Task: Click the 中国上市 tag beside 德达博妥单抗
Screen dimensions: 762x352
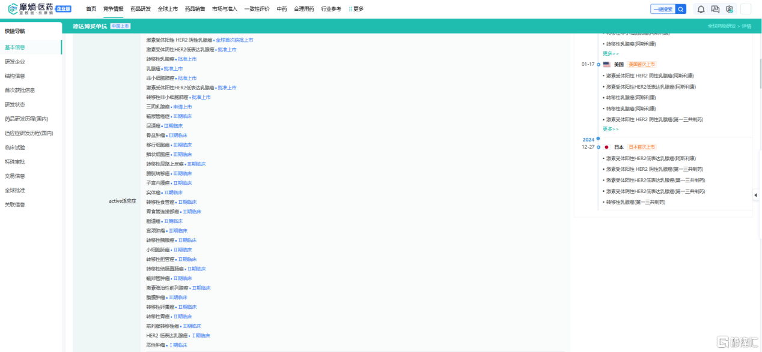Action: (x=120, y=26)
